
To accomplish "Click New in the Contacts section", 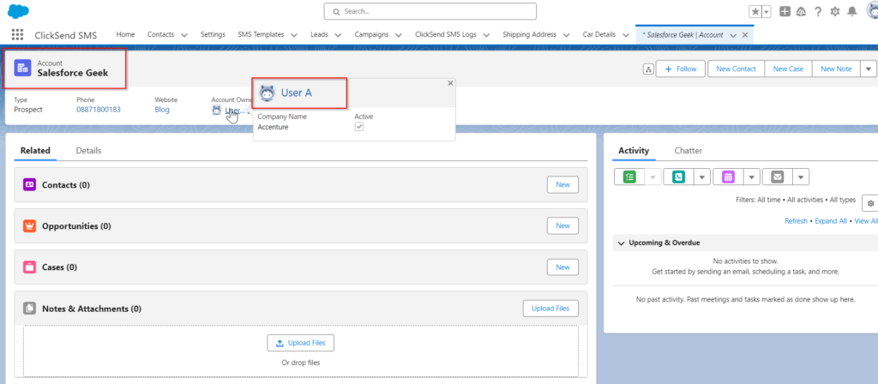I will click(562, 185).
